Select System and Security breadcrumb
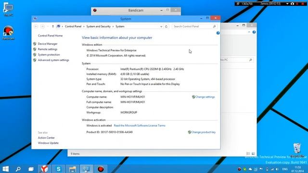 (98, 26)
